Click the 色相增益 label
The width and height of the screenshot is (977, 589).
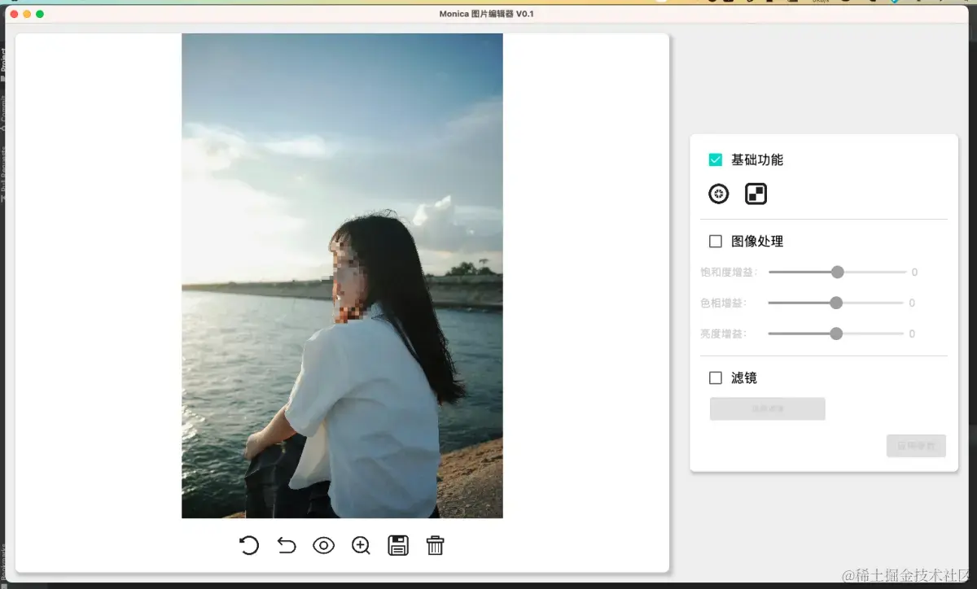point(723,303)
